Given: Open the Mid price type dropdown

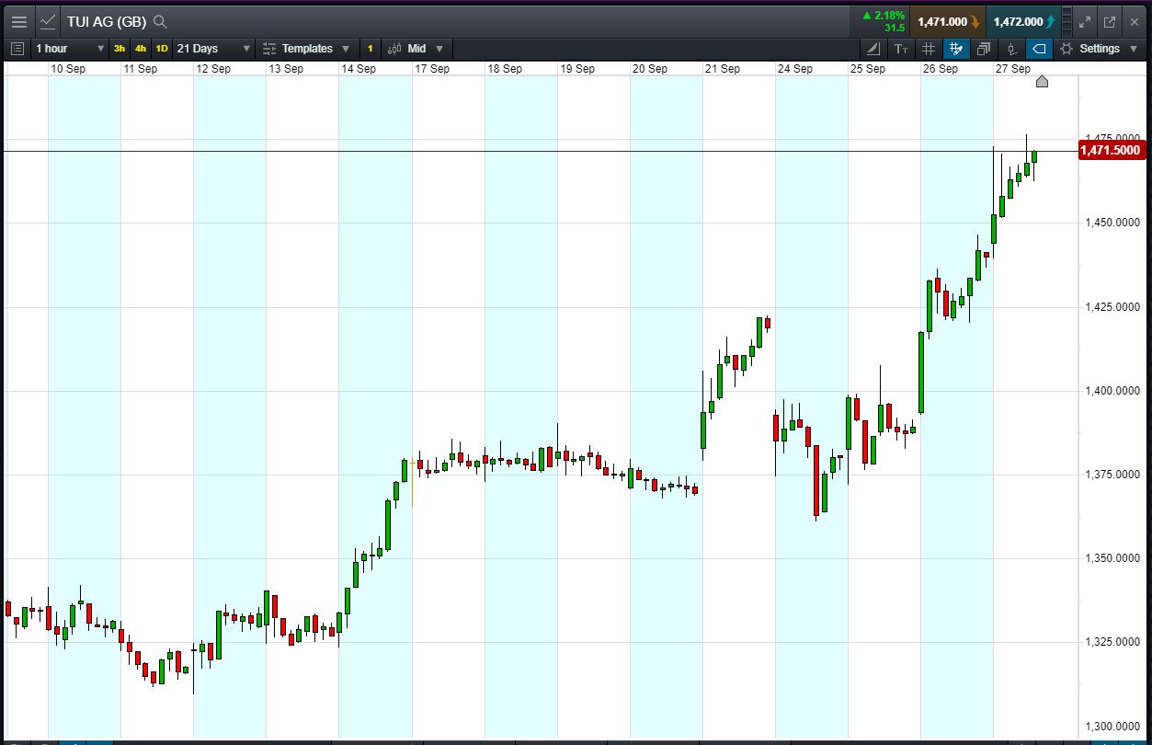Looking at the screenshot, I should pos(416,48).
